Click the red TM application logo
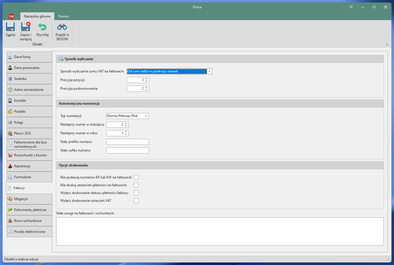This screenshot has height=265, width=394. (x=11, y=16)
